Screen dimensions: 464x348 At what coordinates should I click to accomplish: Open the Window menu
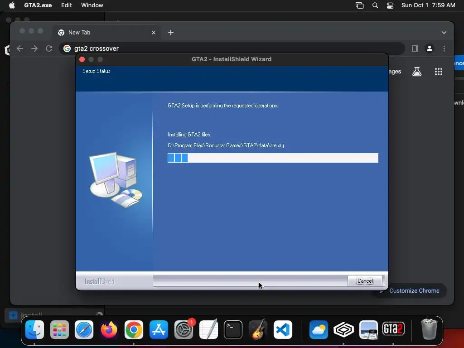[x=92, y=5]
